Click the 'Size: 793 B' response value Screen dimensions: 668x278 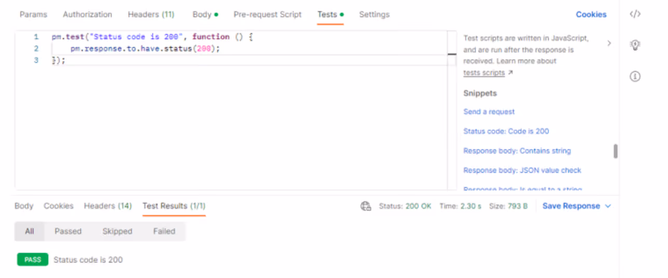(x=508, y=206)
